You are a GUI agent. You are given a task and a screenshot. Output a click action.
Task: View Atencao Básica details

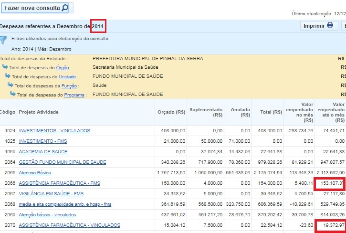[34, 173]
